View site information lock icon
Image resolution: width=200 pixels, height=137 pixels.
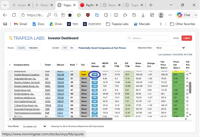point(23,15)
